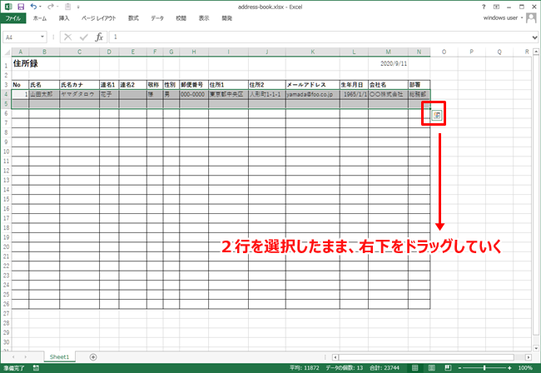Click in the formula bar input

pyautogui.click(x=320, y=37)
